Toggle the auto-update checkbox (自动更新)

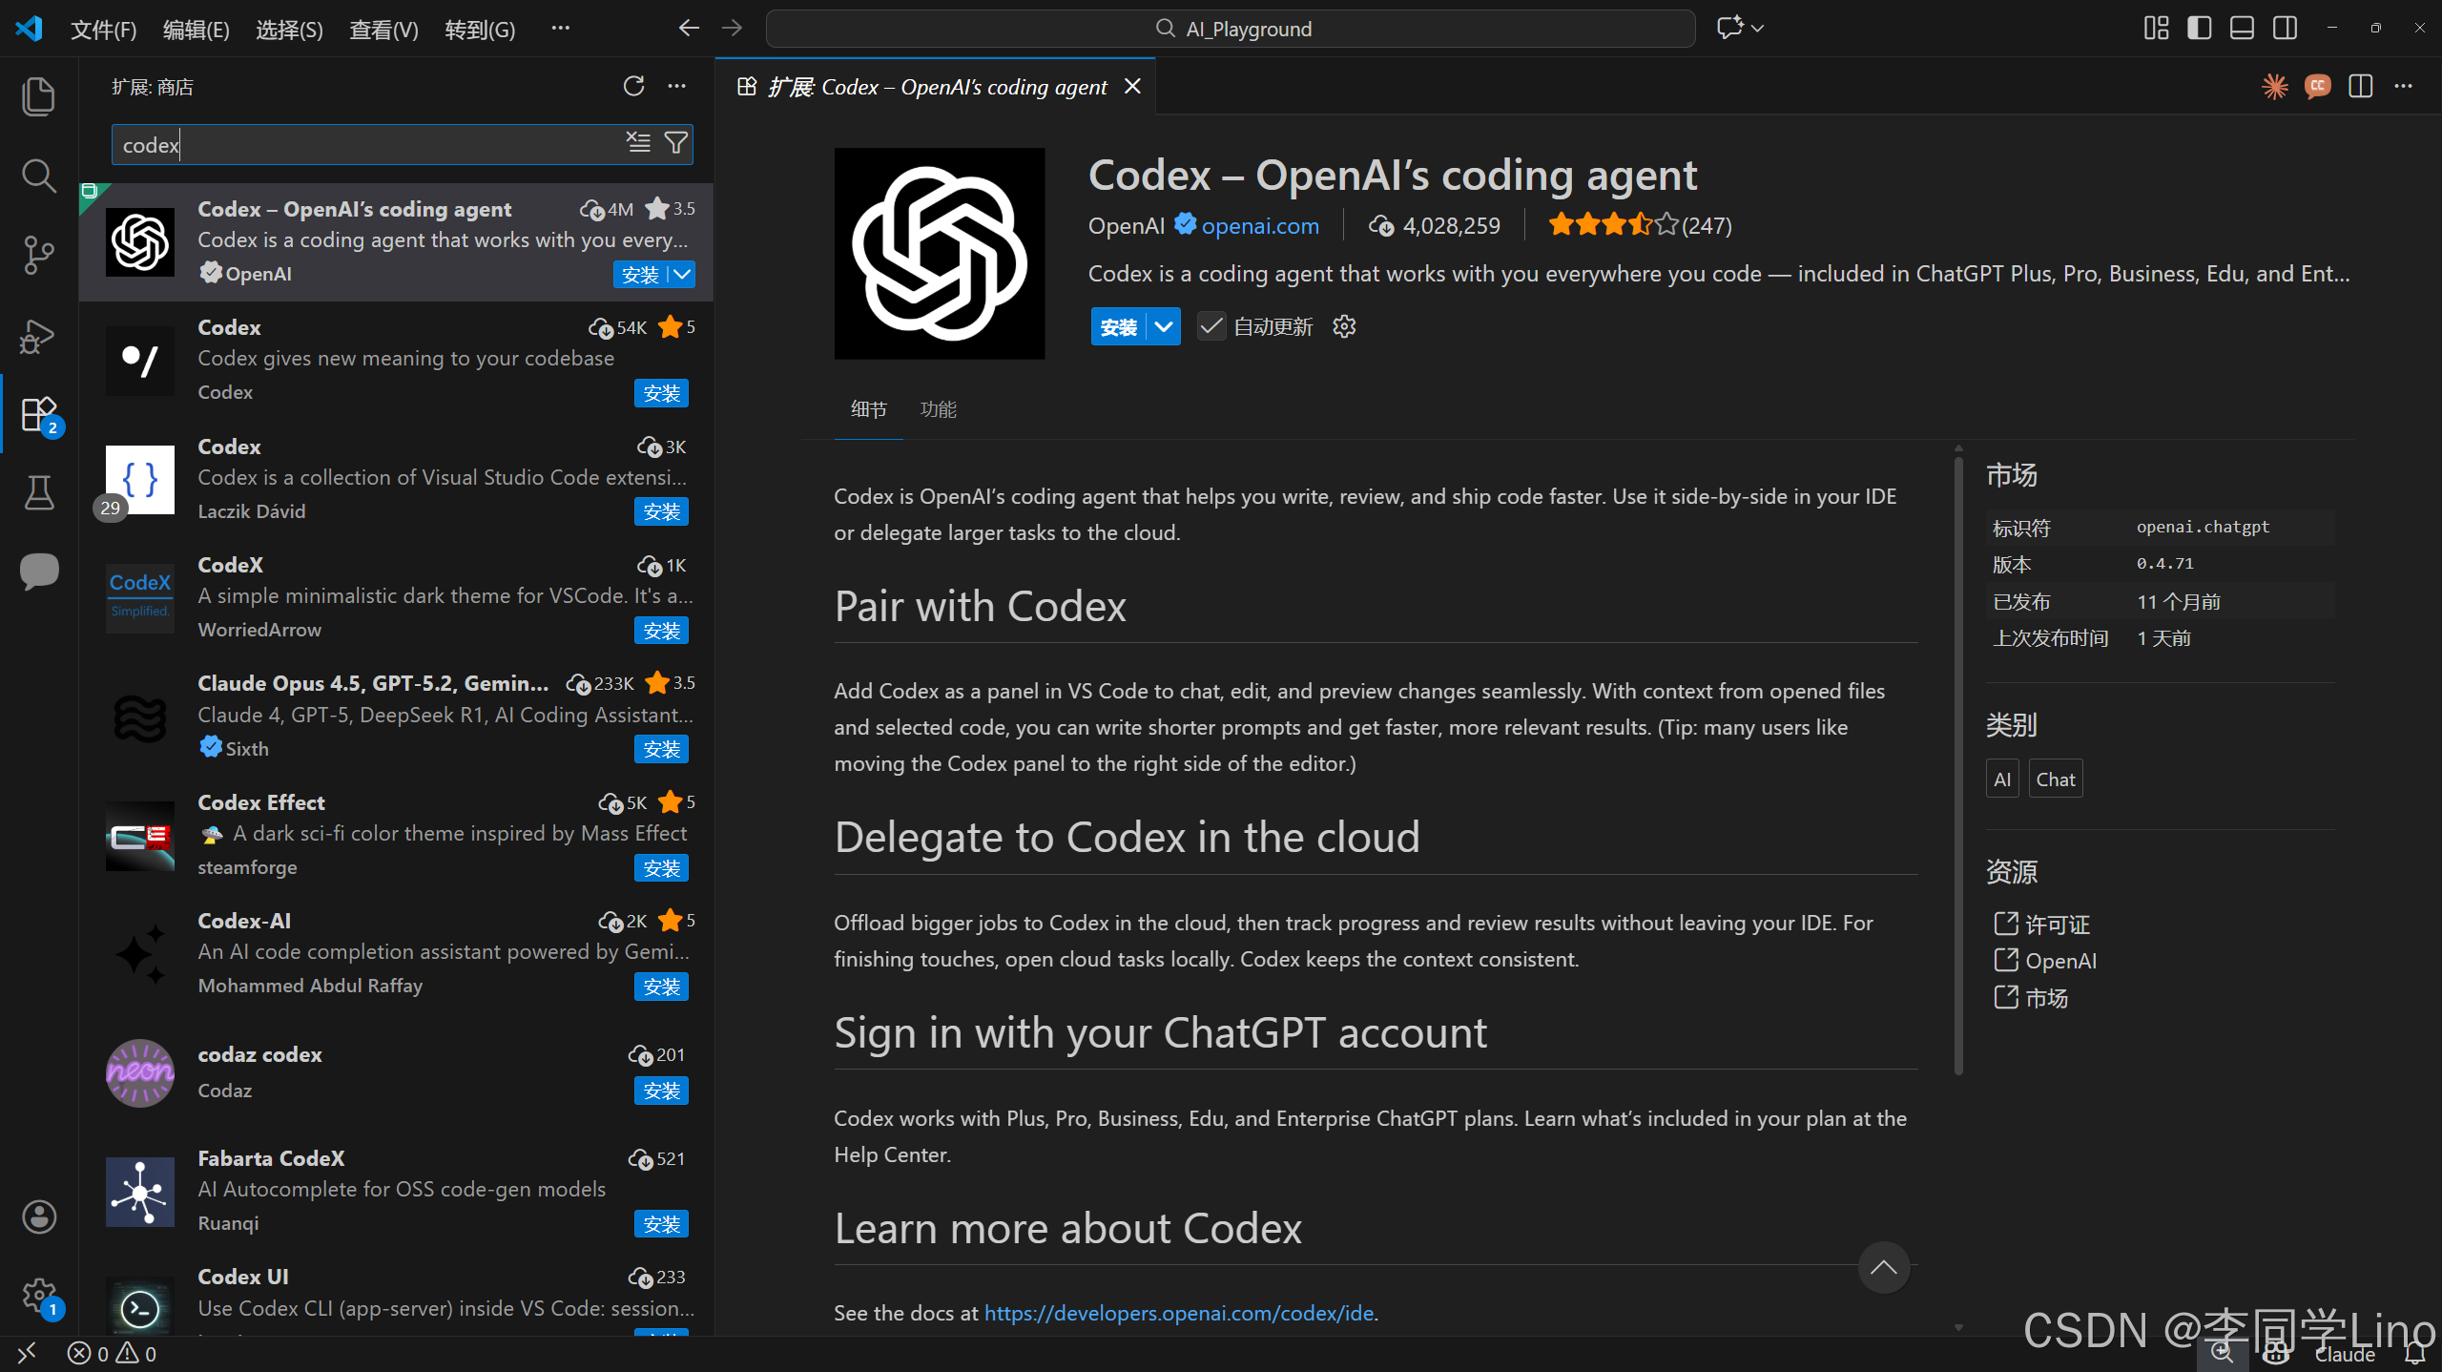coord(1211,326)
